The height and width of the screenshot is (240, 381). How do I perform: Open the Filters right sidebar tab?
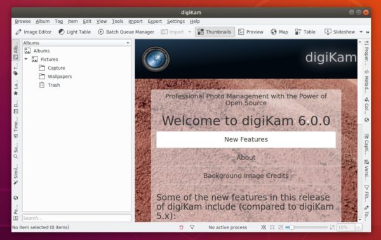click(x=366, y=194)
